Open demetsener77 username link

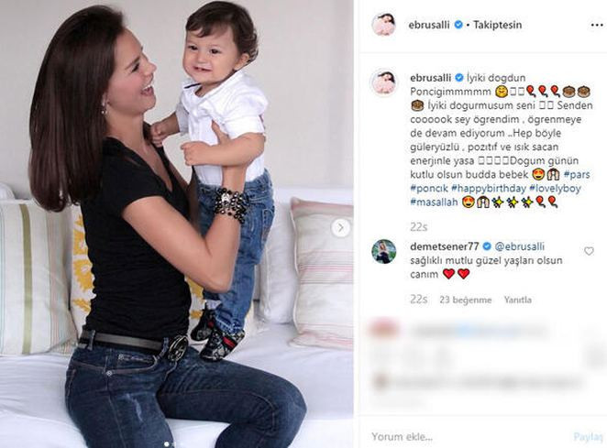pyautogui.click(x=445, y=246)
